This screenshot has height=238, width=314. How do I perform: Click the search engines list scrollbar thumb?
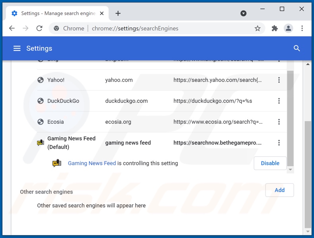point(290,118)
